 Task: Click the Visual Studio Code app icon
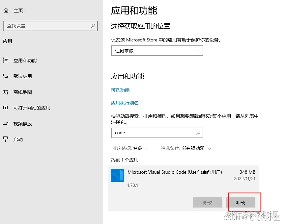pos(118,175)
